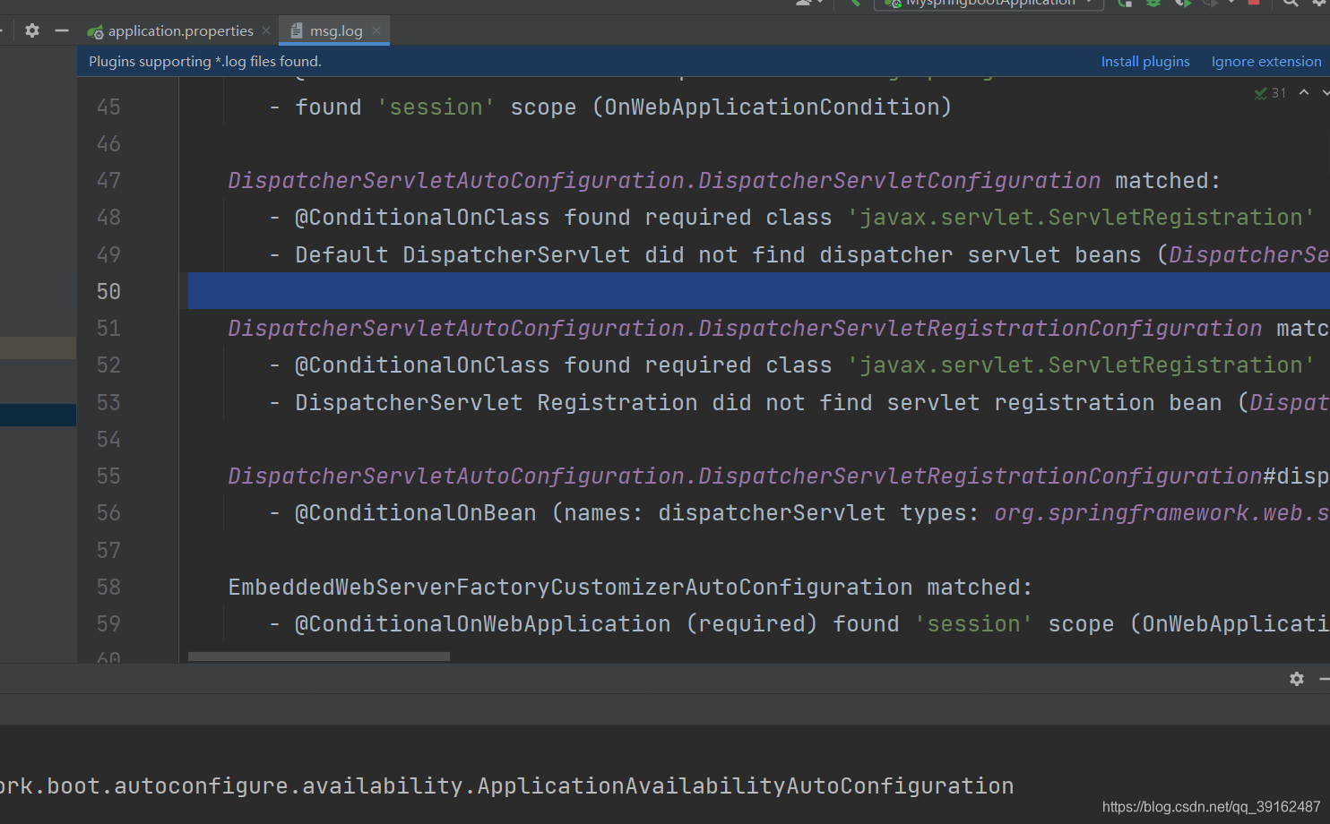Click 'javax.servlet.ServletRegistration' on line 52
This screenshot has width=1330, height=824.
tap(1081, 365)
